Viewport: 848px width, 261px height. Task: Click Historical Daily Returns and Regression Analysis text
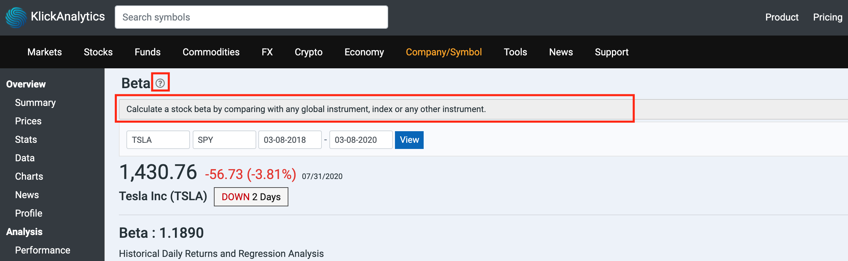click(221, 253)
